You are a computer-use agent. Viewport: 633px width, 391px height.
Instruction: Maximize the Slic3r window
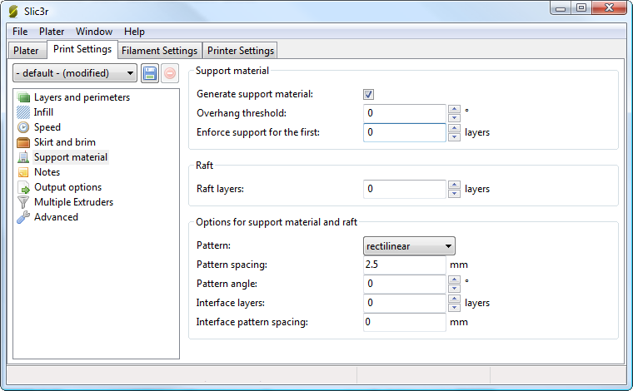coord(581,8)
